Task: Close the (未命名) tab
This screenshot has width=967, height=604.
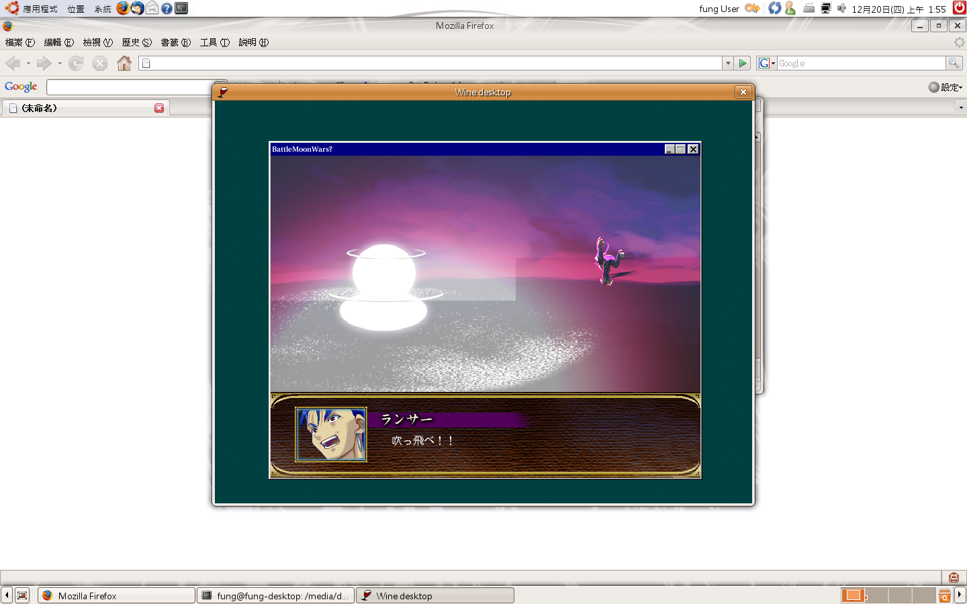Action: point(159,108)
